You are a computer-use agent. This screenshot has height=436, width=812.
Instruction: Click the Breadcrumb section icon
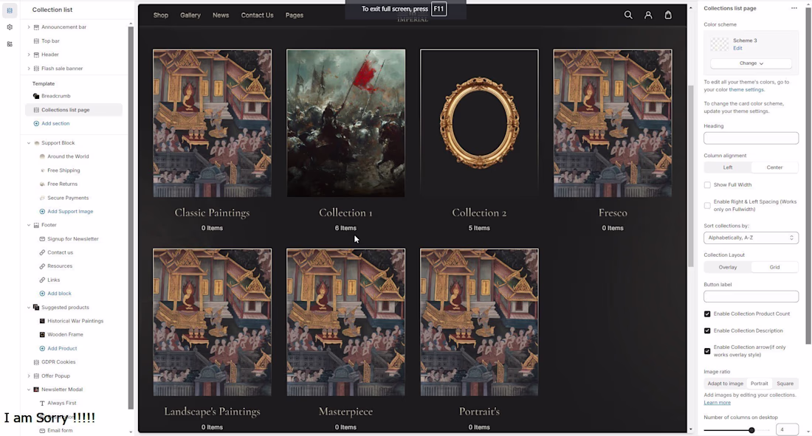point(36,96)
